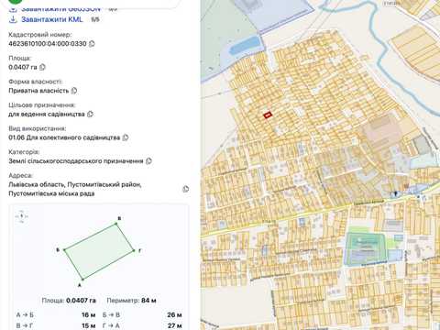Select '01.06 Для колективного садівництва' text
This screenshot has height=330, width=440.
[64, 137]
